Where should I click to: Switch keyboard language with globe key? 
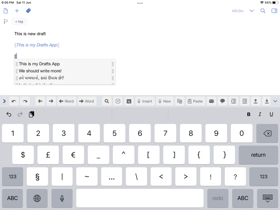coord(37,198)
